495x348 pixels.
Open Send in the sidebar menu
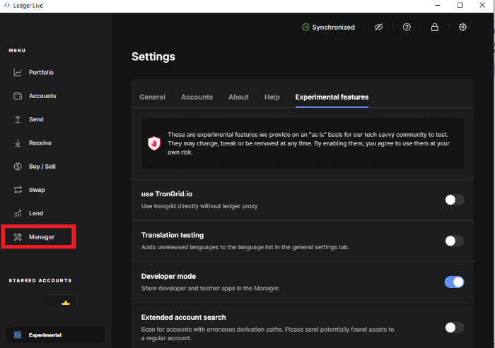36,119
